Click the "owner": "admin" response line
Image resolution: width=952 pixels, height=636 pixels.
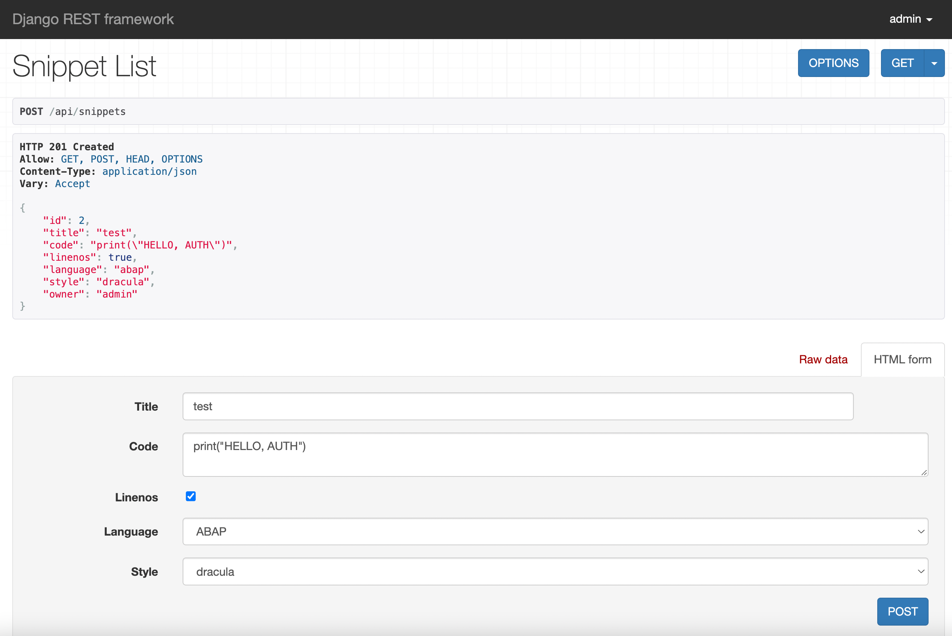90,294
